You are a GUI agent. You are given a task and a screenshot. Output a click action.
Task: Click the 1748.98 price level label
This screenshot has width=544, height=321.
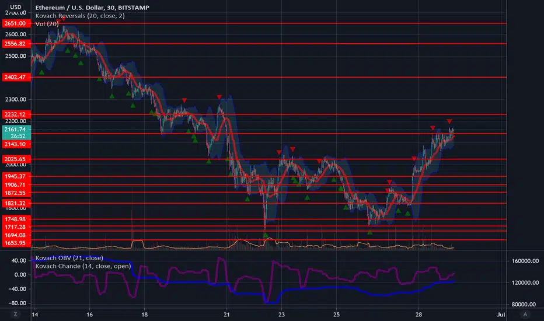coord(16,219)
